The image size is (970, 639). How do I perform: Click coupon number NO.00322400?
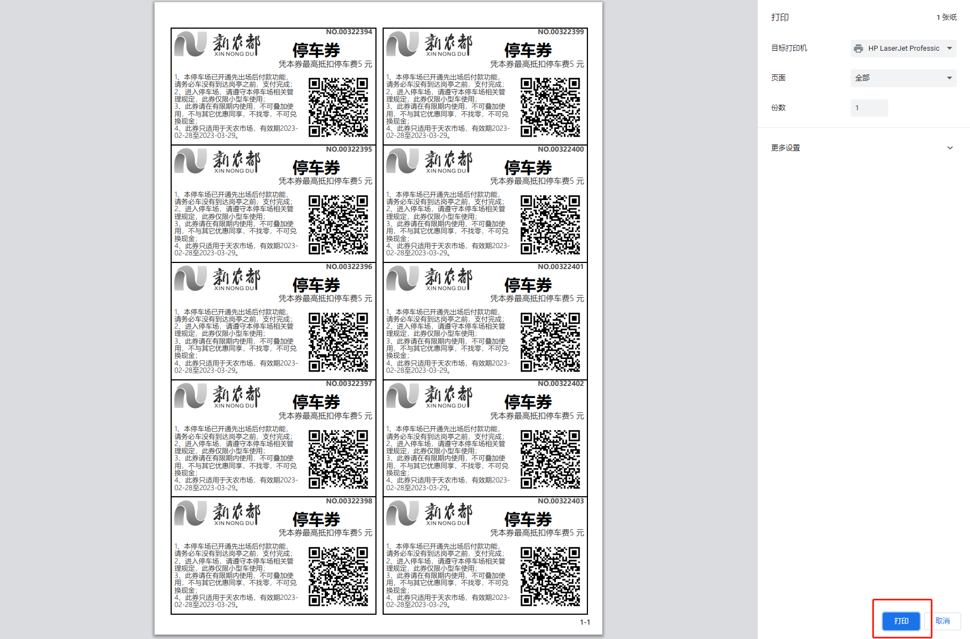pos(561,149)
